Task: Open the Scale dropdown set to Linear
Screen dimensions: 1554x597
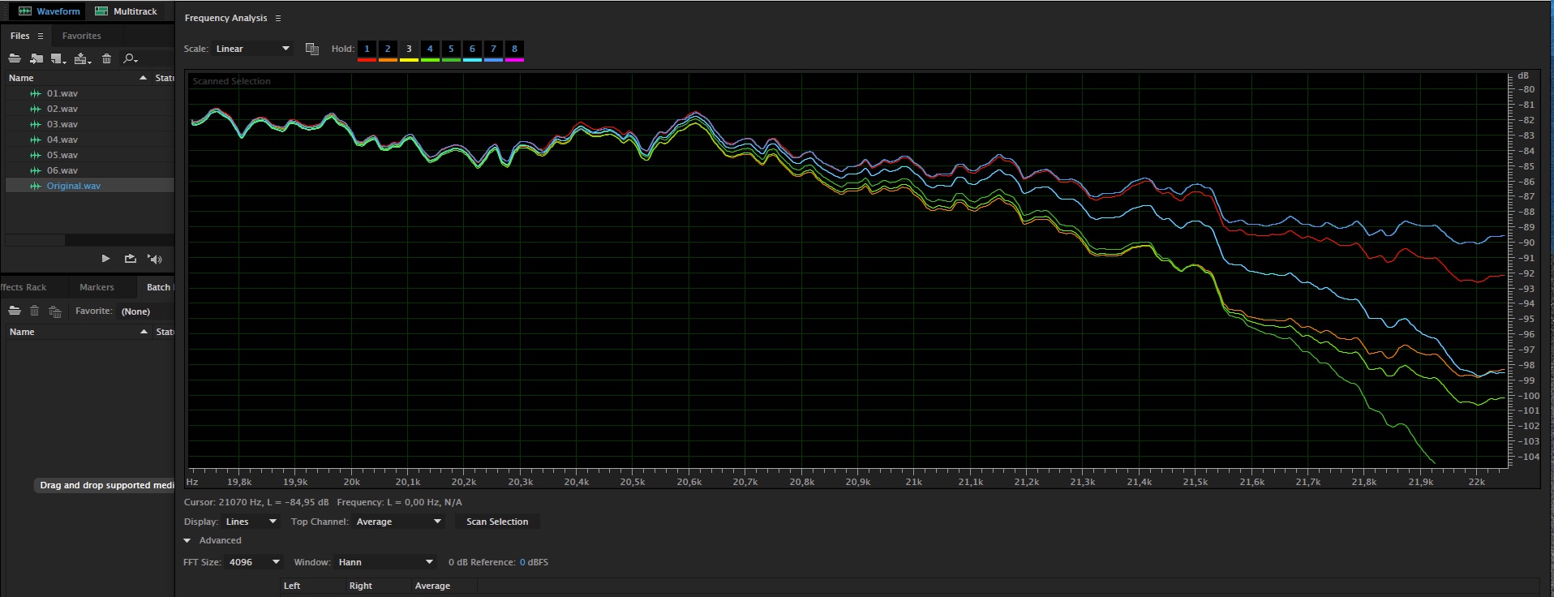Action: [x=252, y=49]
